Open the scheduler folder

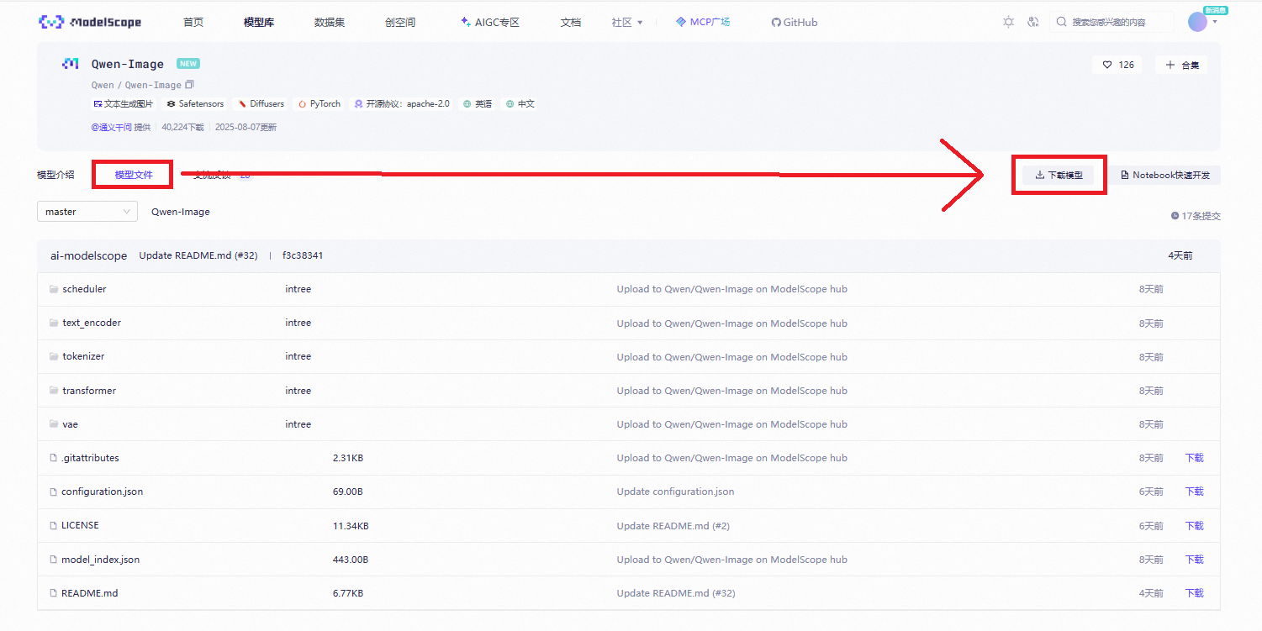coord(84,289)
